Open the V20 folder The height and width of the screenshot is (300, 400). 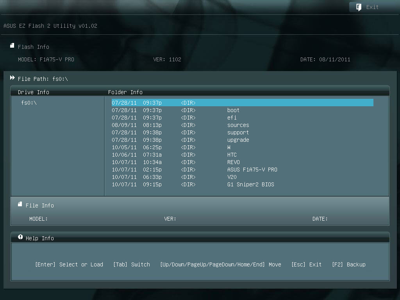[232, 177]
